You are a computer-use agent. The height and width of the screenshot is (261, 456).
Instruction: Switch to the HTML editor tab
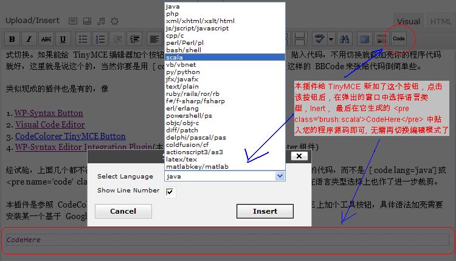click(441, 21)
